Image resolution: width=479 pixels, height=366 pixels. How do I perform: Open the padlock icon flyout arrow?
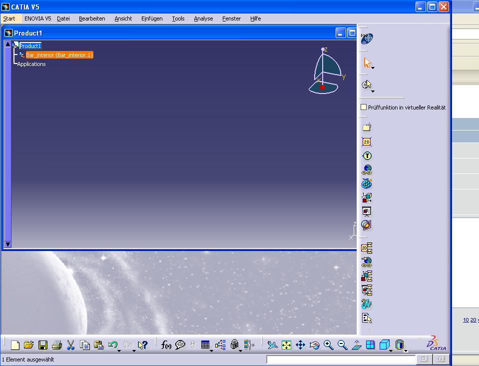(x=240, y=350)
